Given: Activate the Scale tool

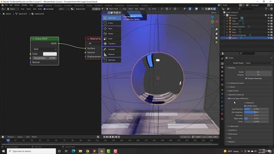Looking at the screenshot, I should coord(112,38).
